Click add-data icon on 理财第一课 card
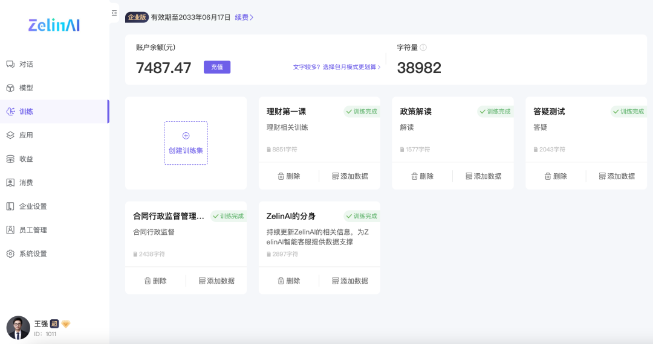The height and width of the screenshot is (344, 653). [x=335, y=176]
